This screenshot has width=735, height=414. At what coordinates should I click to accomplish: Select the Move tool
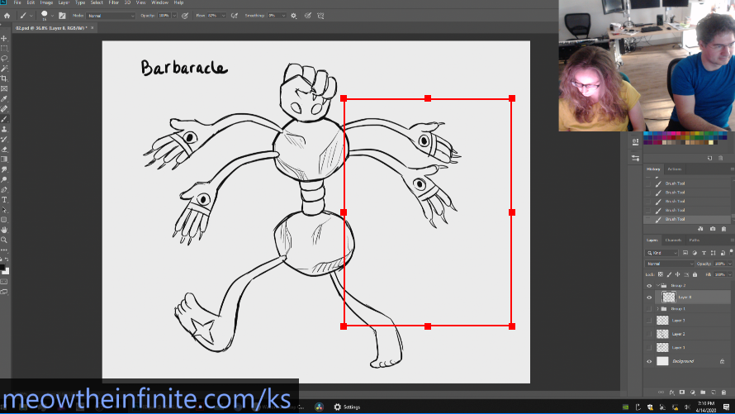point(4,39)
